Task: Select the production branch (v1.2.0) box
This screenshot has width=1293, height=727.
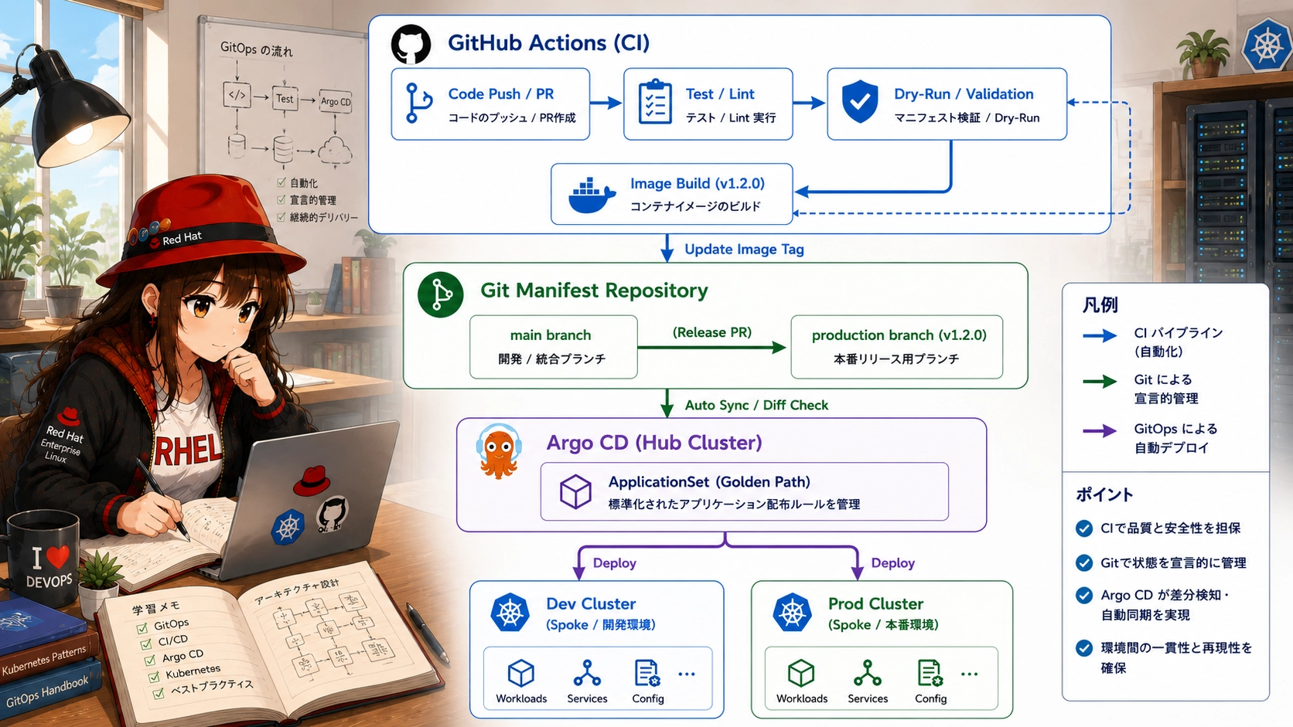Action: point(897,347)
